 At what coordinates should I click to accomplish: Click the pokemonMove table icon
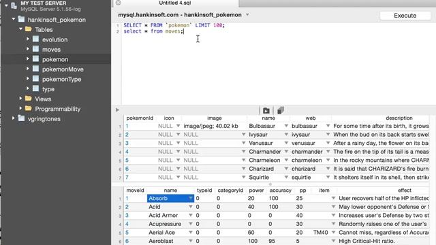point(36,69)
